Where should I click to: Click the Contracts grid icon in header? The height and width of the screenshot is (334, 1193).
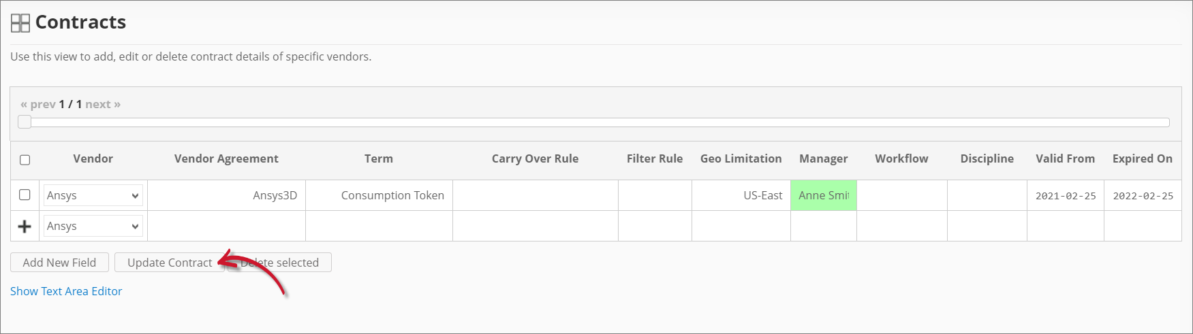point(20,23)
